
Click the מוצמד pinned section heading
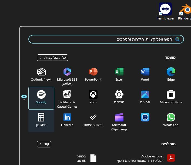[x=170, y=57]
